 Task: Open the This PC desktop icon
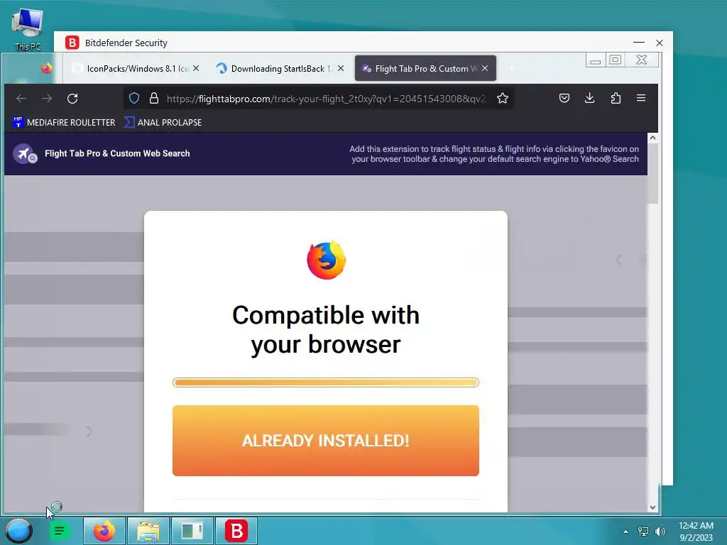click(x=28, y=28)
